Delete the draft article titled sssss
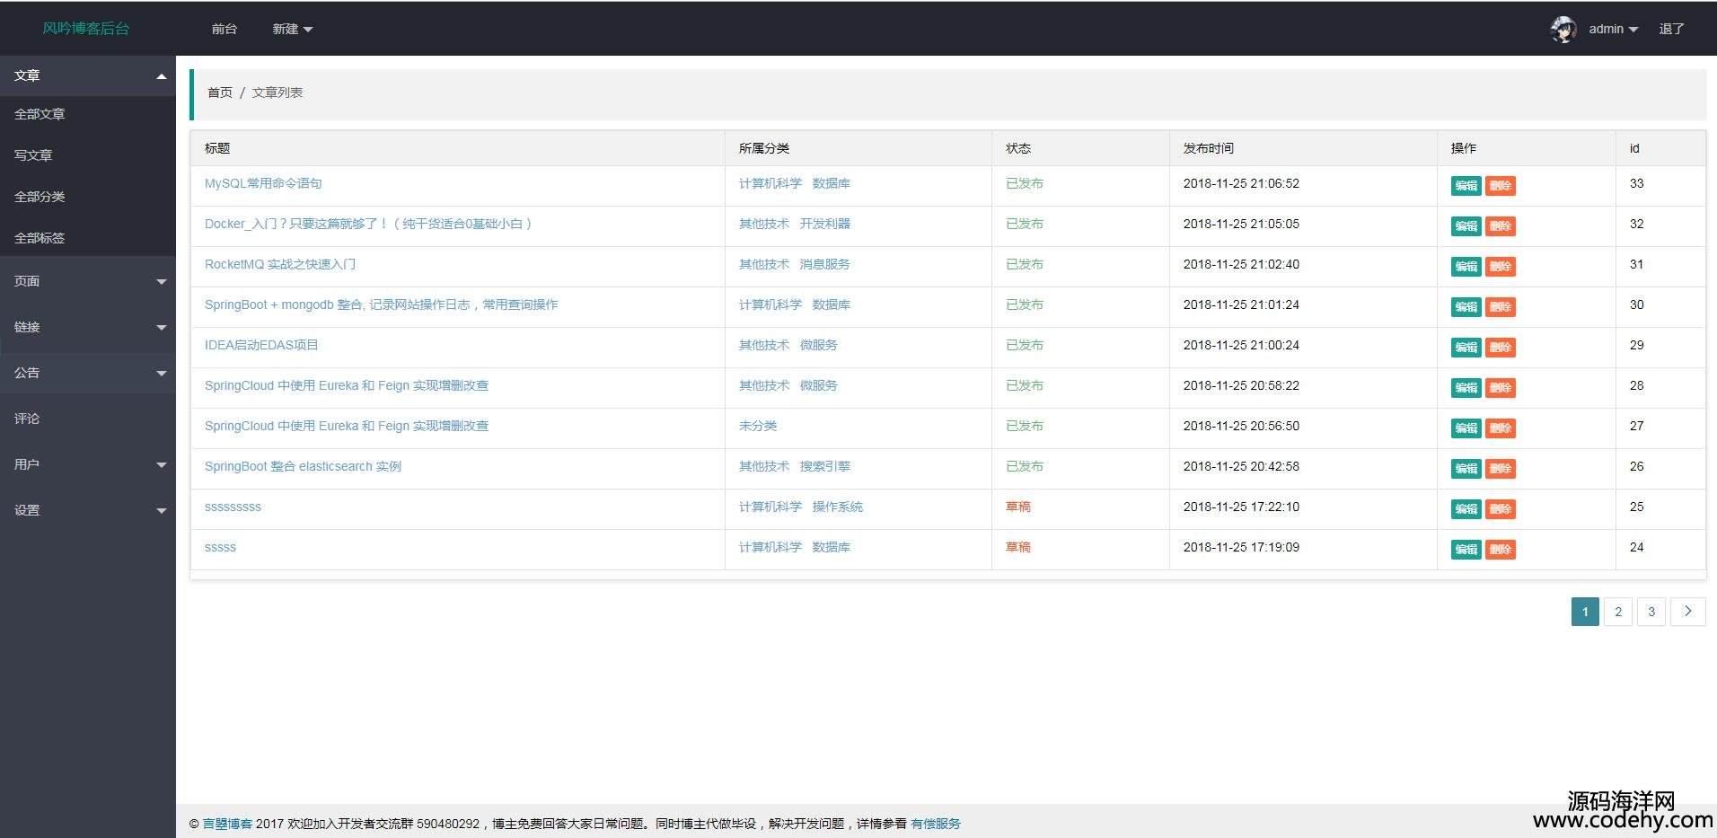The height and width of the screenshot is (838, 1717). click(1500, 550)
